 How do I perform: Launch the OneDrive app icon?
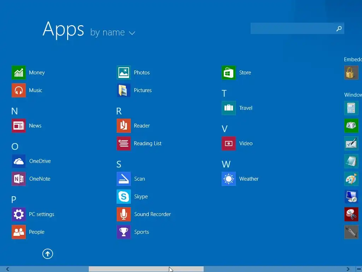[x=19, y=161]
